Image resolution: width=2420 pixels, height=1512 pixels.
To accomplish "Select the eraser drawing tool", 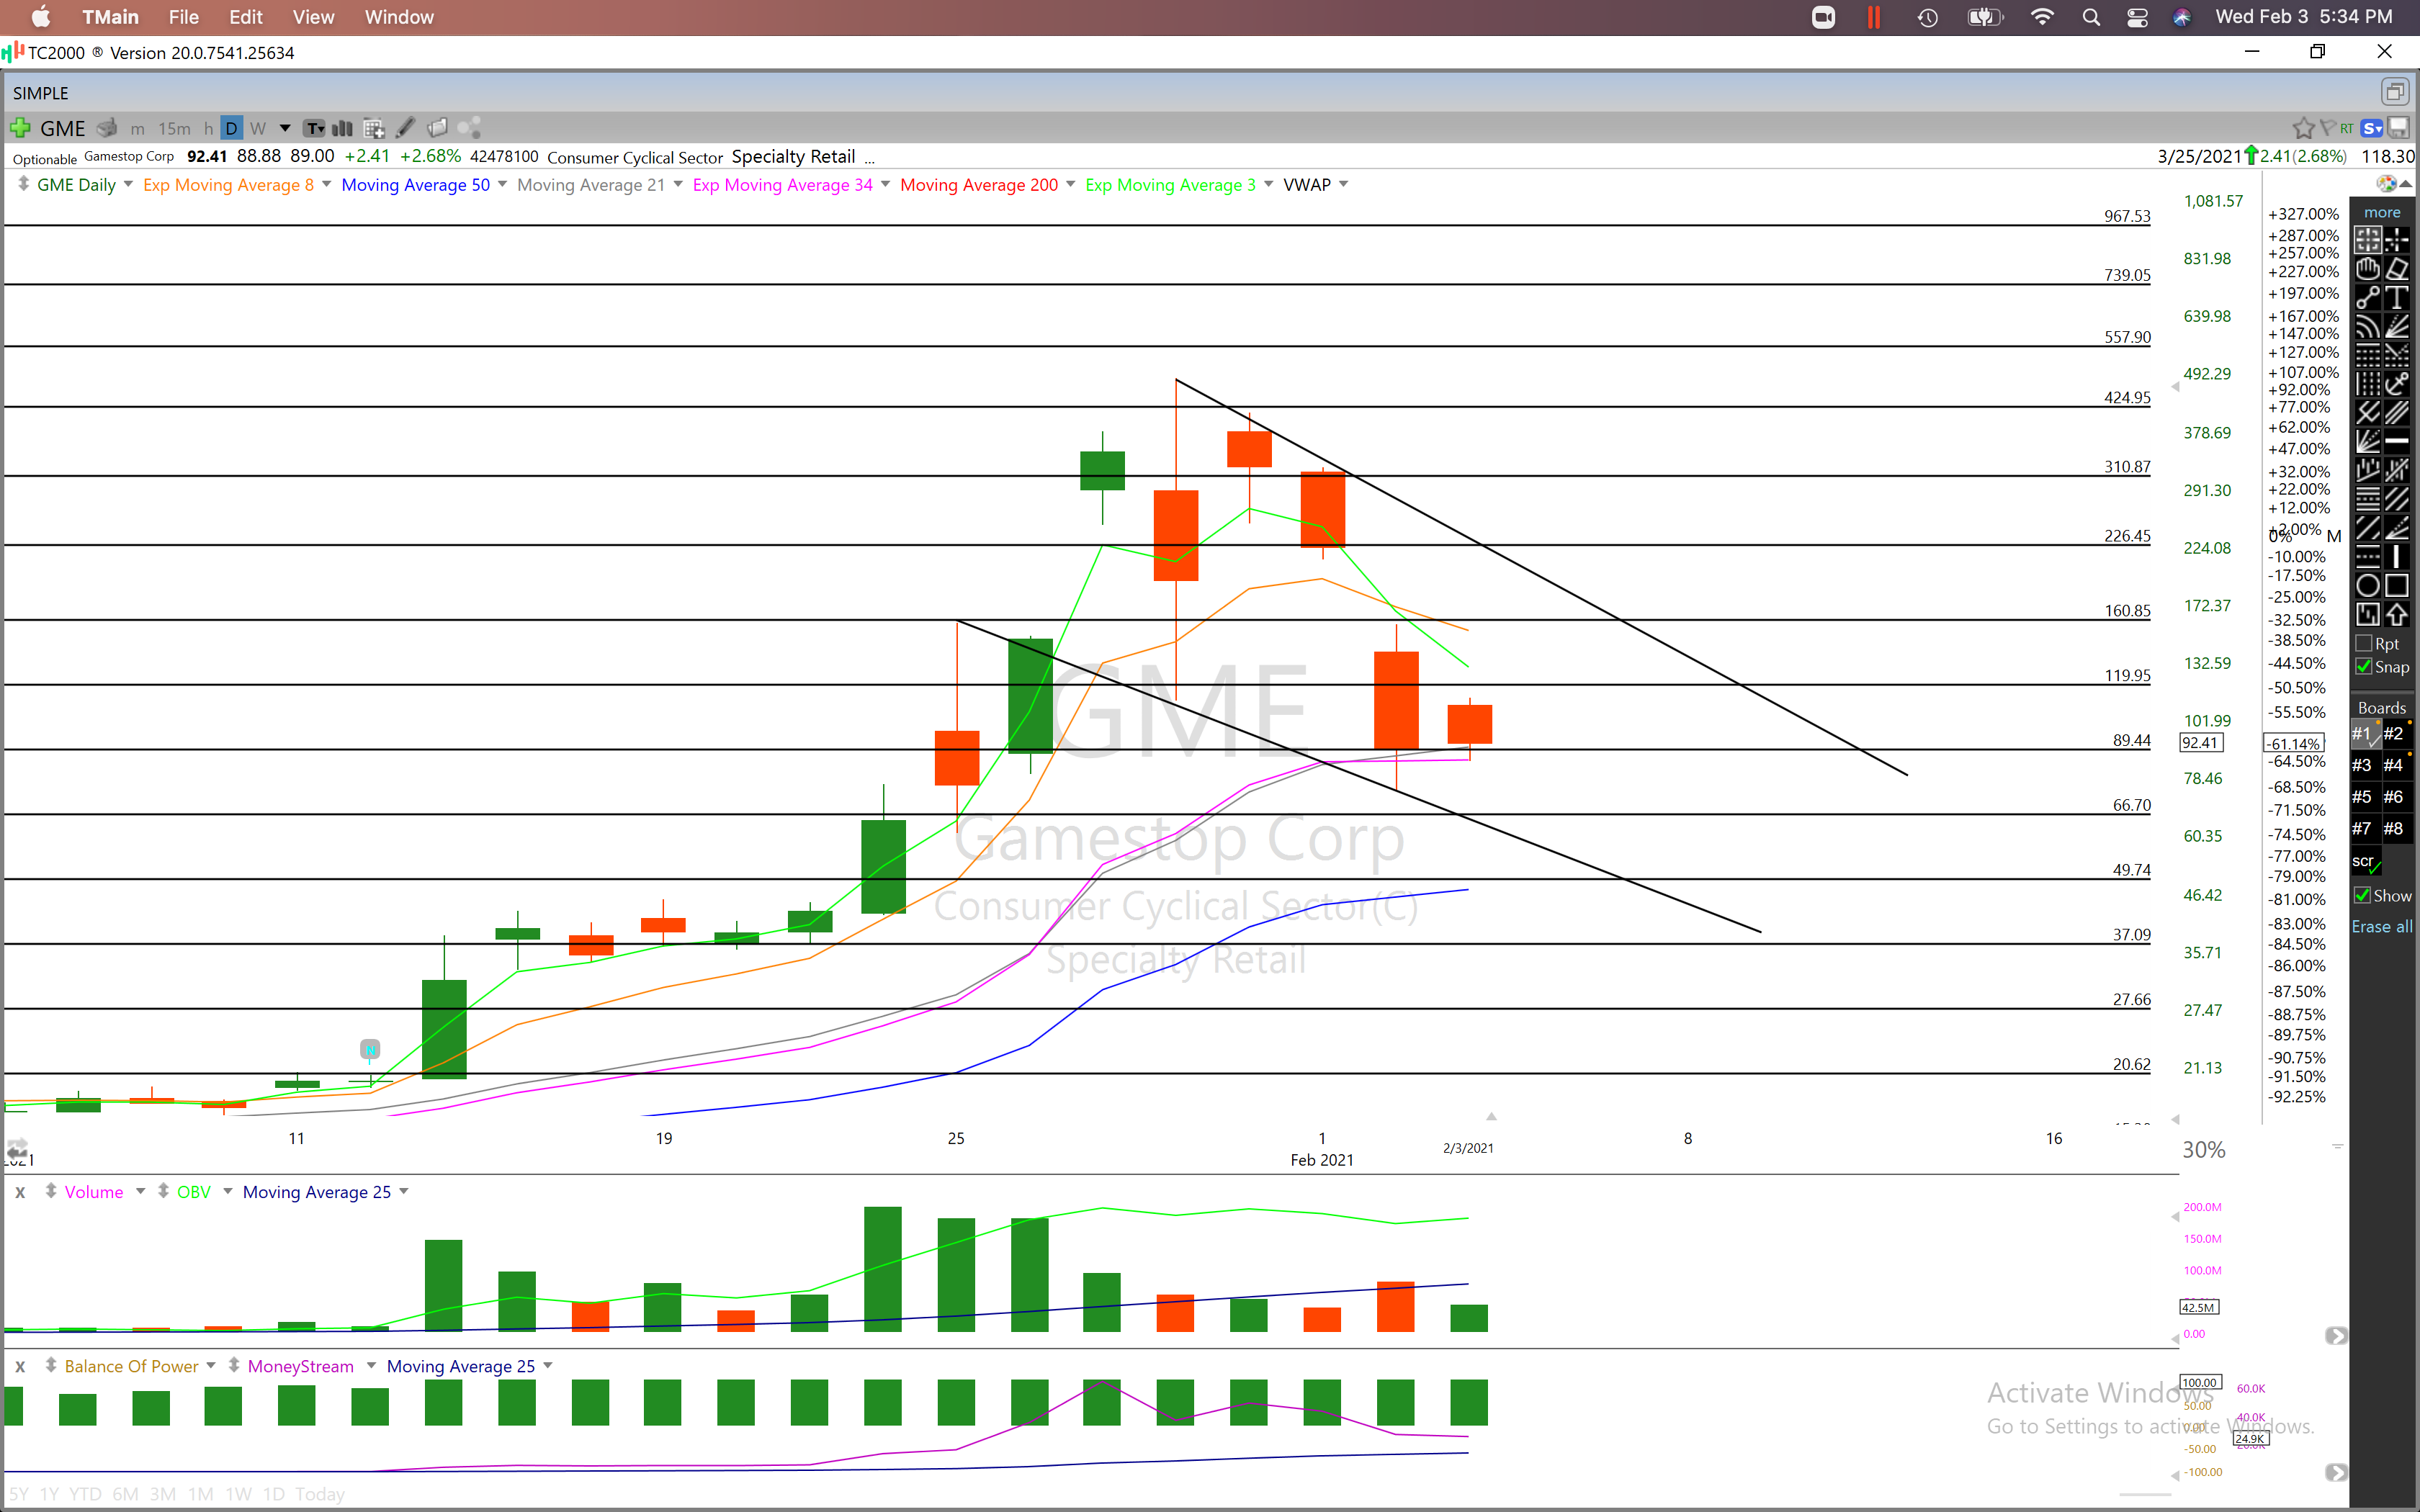I will [x=2397, y=269].
